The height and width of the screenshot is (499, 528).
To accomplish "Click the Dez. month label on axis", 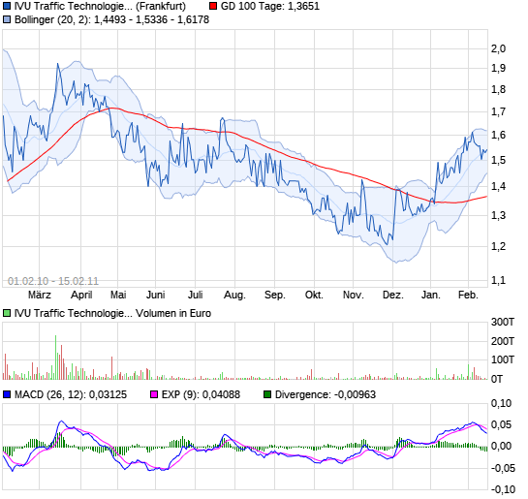I will [393, 296].
